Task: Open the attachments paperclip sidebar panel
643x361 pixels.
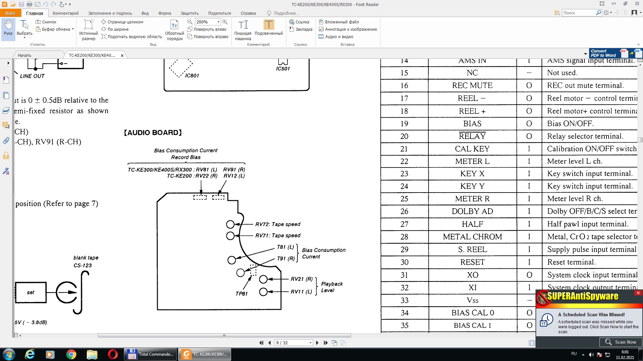Action: (x=6, y=140)
